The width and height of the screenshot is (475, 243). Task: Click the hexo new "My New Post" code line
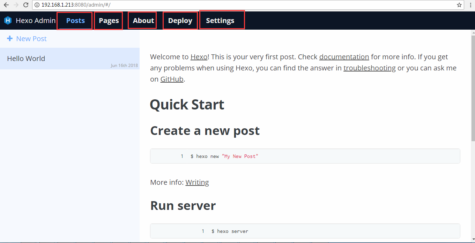tap(224, 156)
